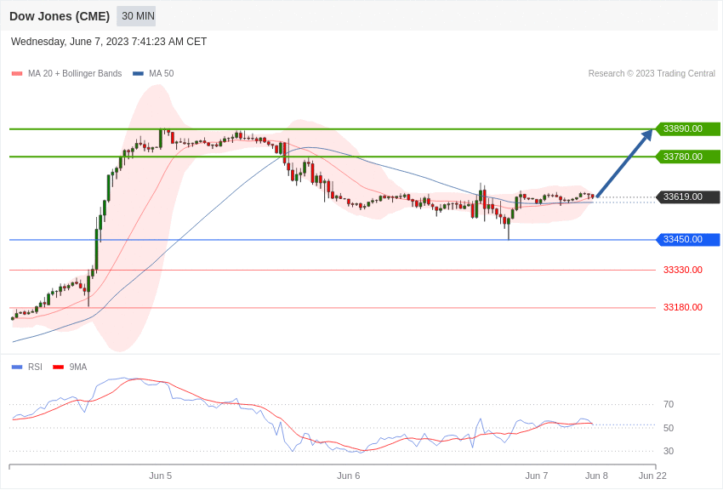The image size is (723, 490).
Task: Select the 33890.00 green resistance tag
Action: [687, 129]
